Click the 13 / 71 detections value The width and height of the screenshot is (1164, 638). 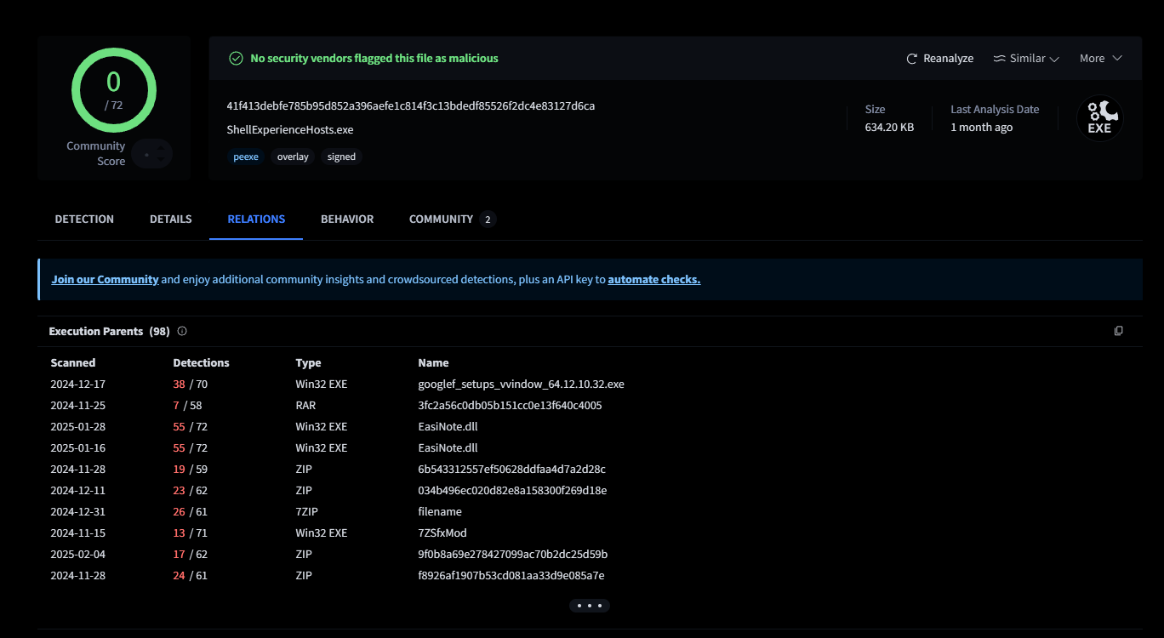coord(190,533)
